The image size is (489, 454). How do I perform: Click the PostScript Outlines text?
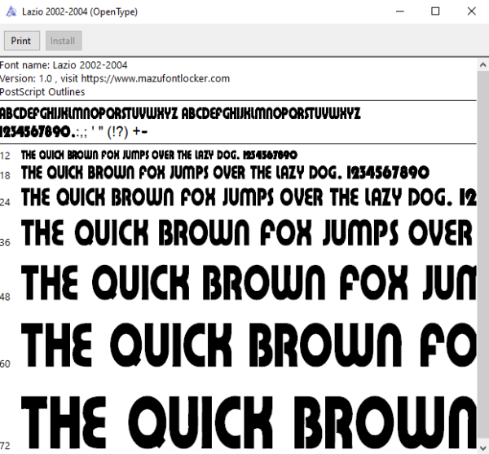click(42, 92)
